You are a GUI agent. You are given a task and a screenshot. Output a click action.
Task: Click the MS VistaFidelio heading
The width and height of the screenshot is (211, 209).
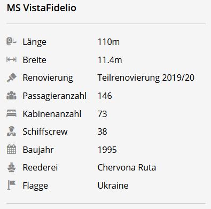(x=42, y=8)
